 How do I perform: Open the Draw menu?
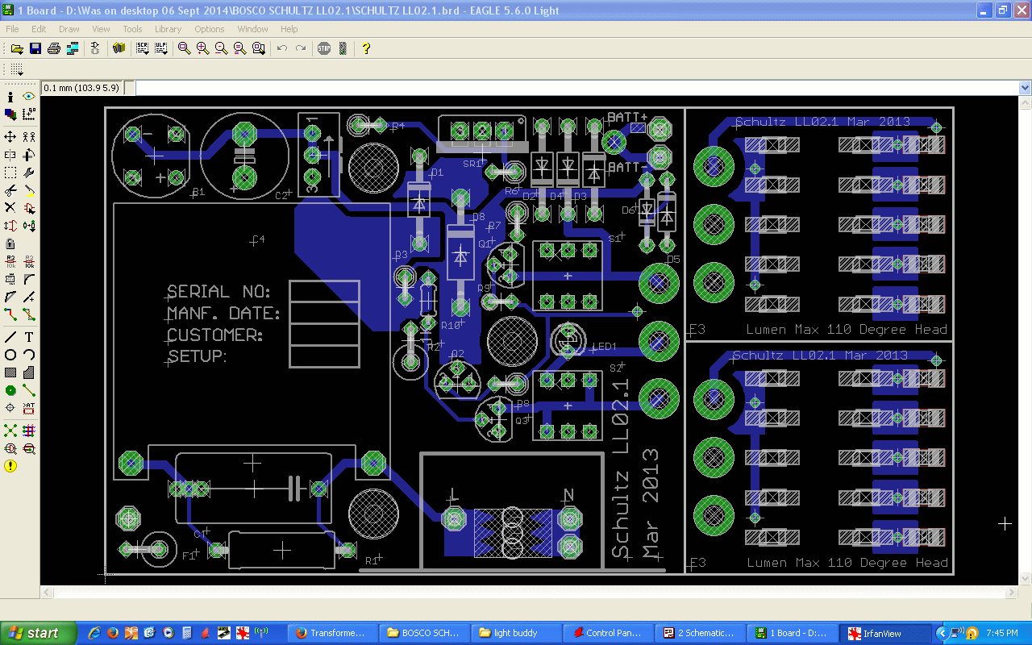click(x=69, y=29)
